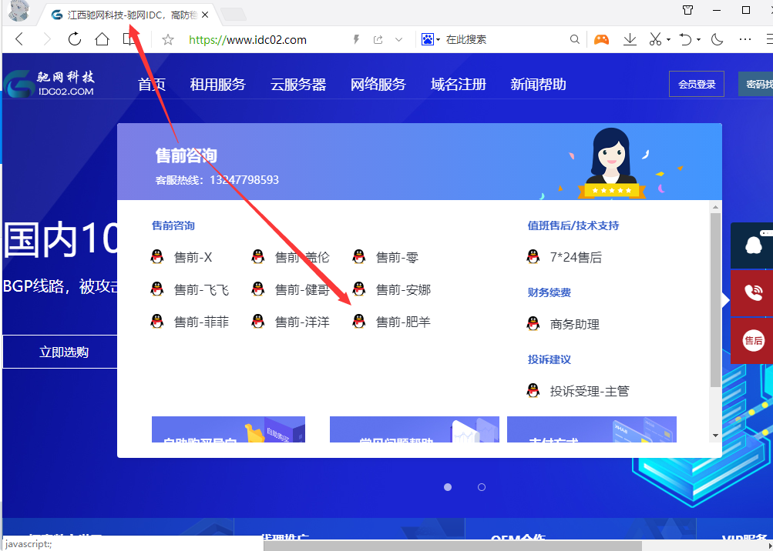The height and width of the screenshot is (551, 773).
Task: Expand the share icon dropdown in address bar
Action: click(398, 38)
